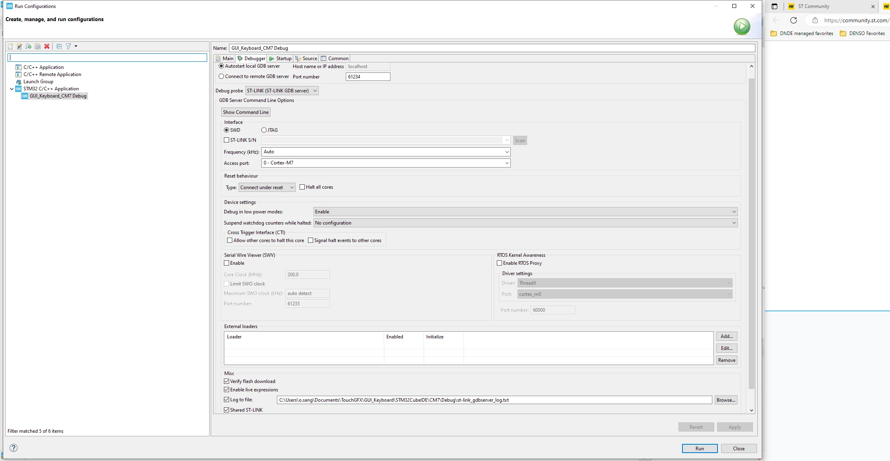Open Debug in low power modes dropdown
This screenshot has width=890, height=461.
pyautogui.click(x=525, y=212)
